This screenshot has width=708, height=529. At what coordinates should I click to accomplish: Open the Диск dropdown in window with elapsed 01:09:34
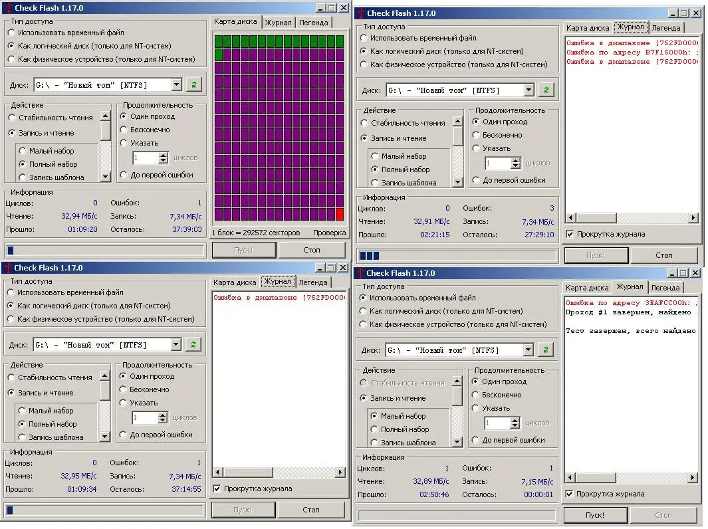pos(176,344)
